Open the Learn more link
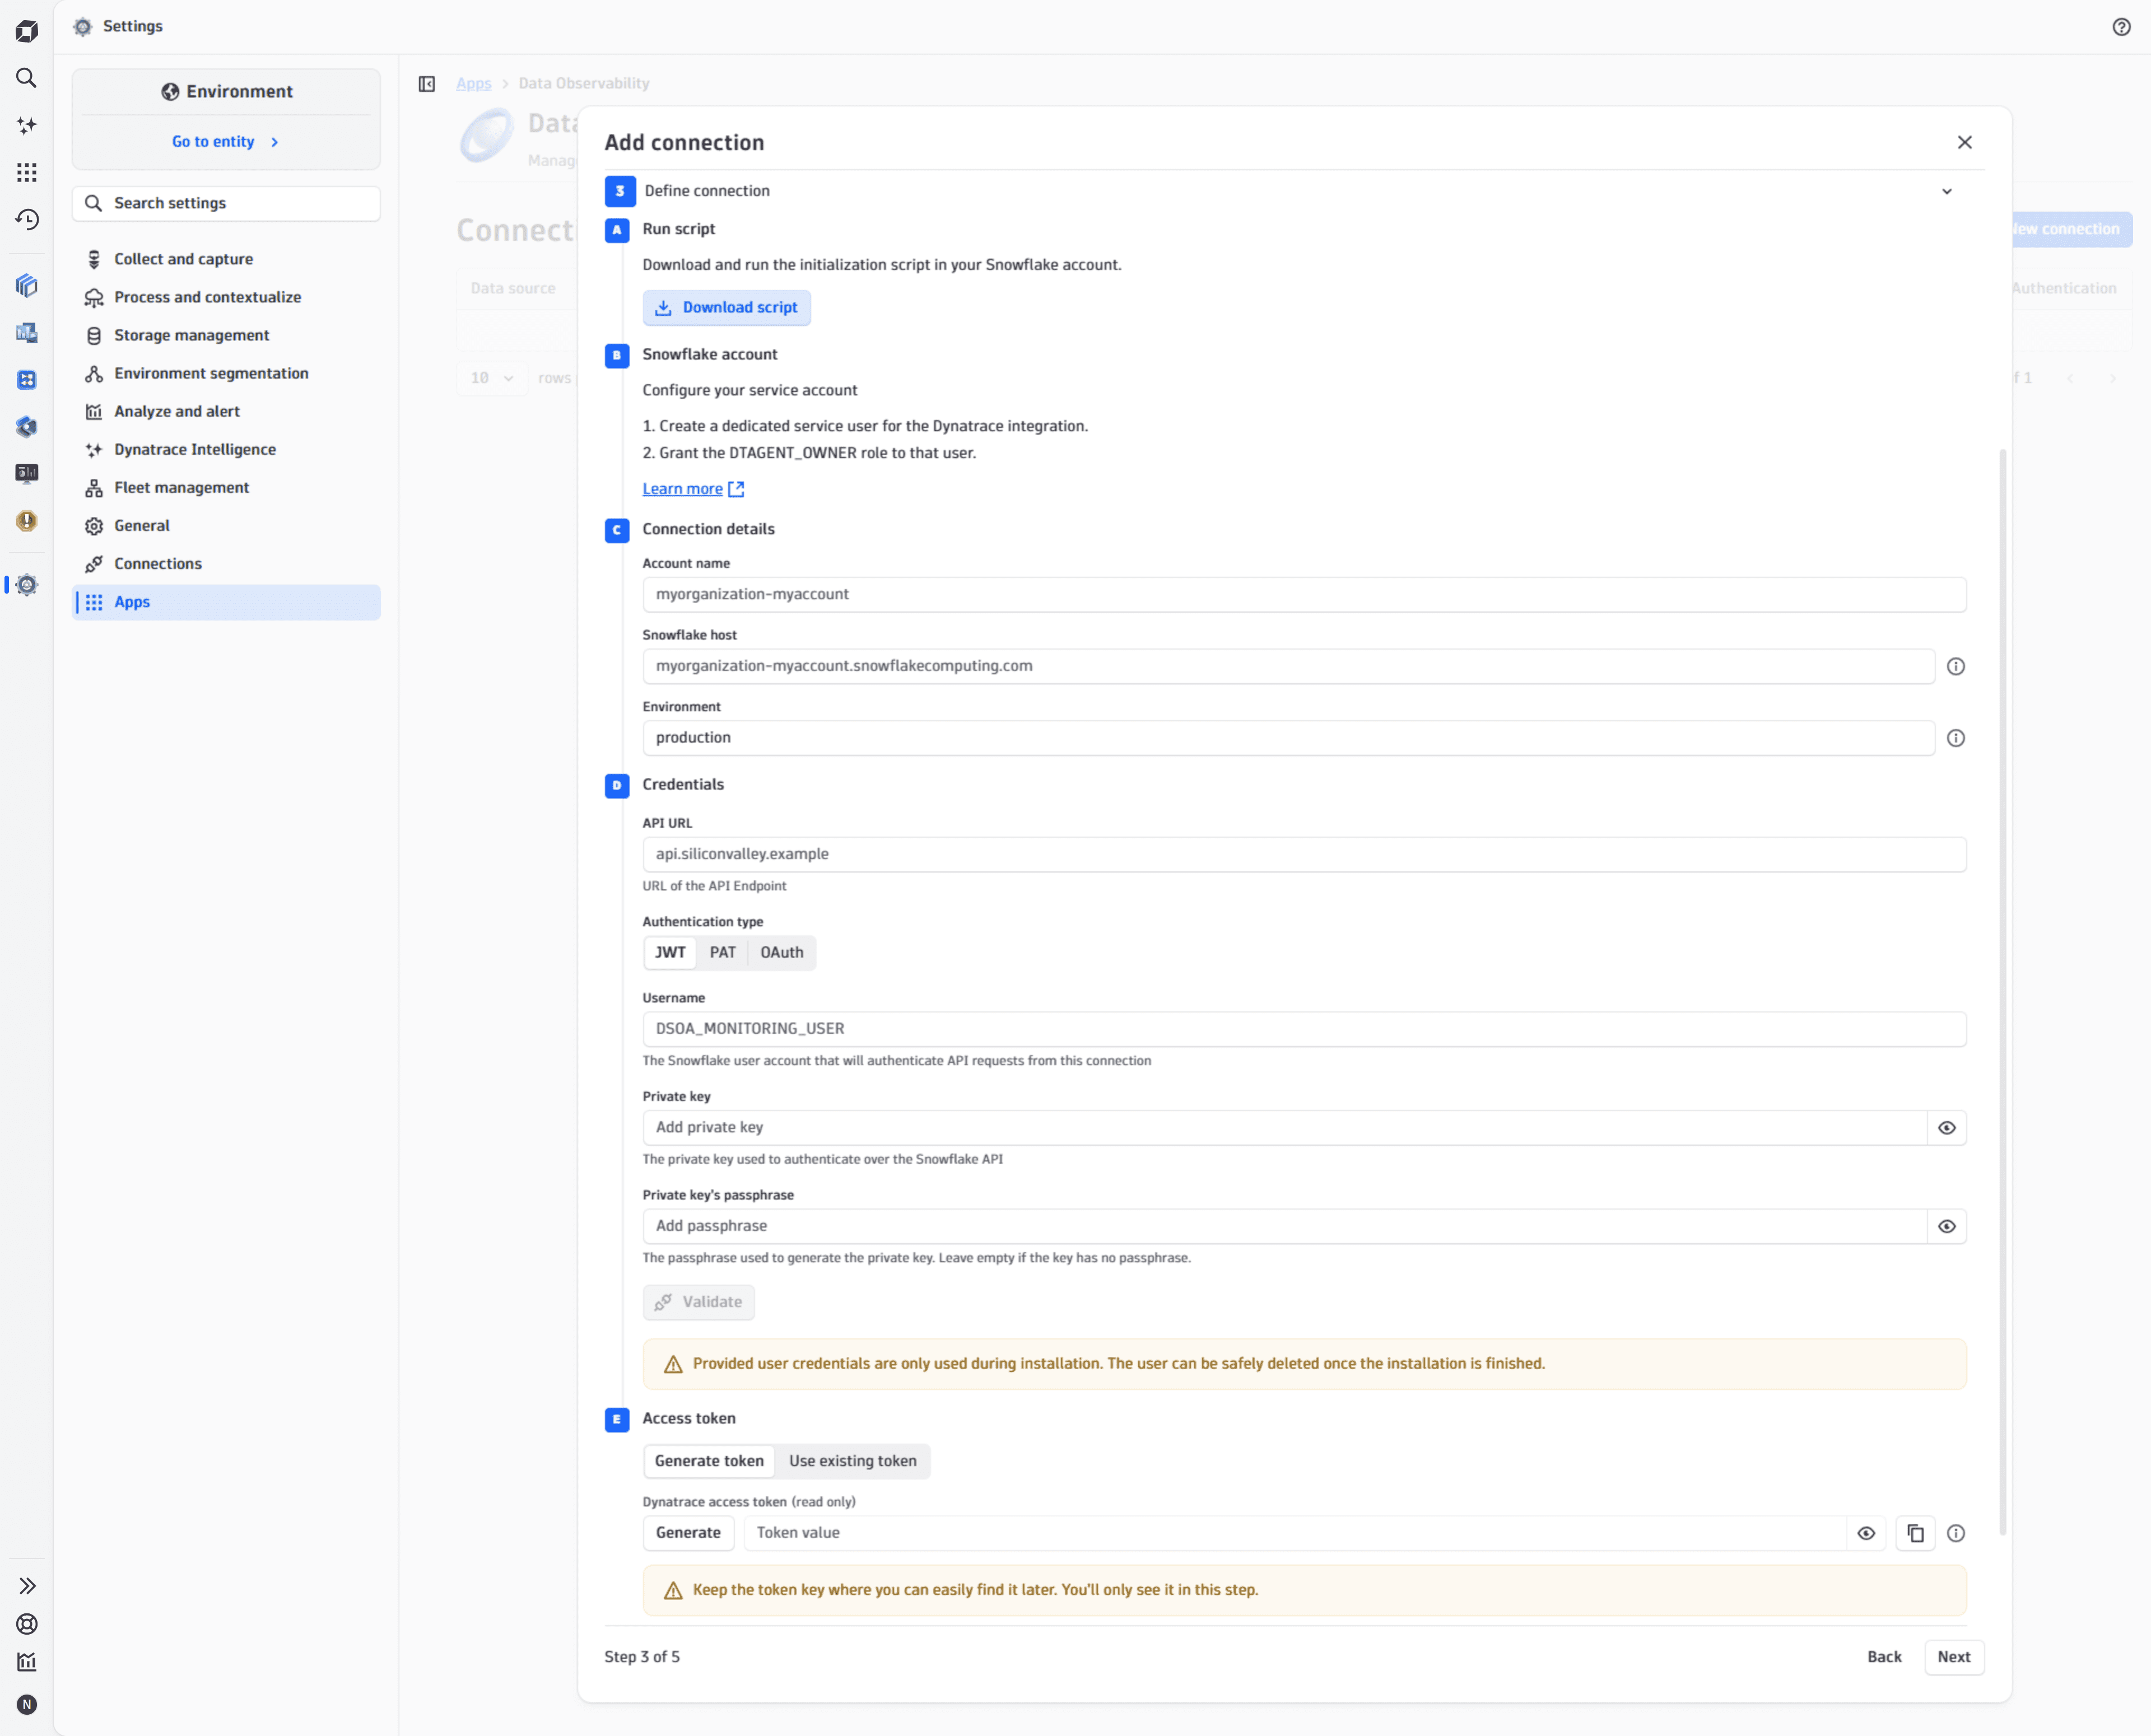This screenshot has height=1736, width=2151. point(693,489)
